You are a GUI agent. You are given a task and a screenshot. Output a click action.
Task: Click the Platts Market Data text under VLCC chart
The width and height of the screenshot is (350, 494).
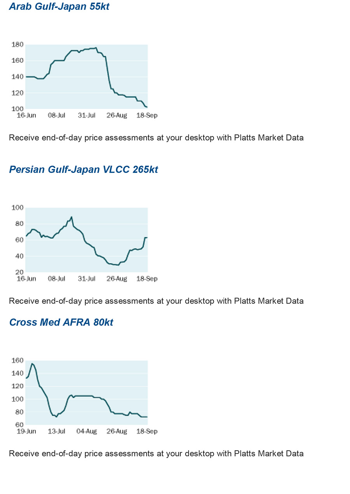(269, 301)
